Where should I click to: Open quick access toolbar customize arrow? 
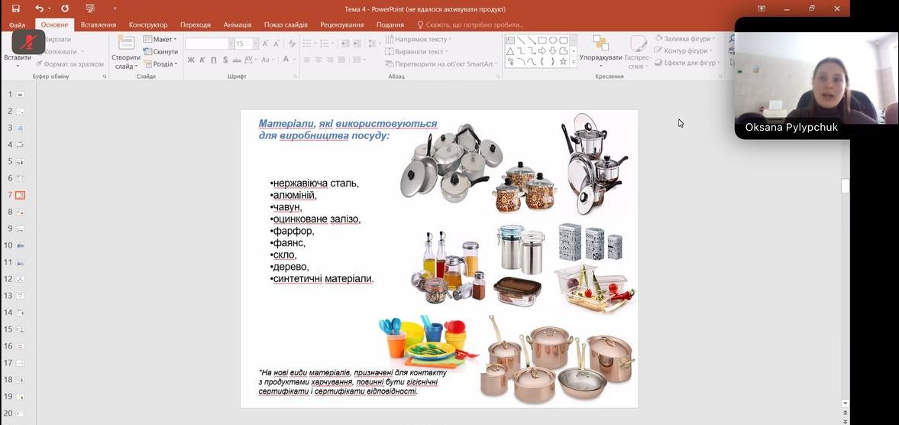coord(115,8)
